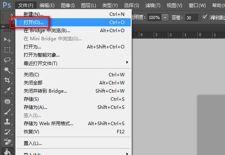
Task: Expand the toolbar double-arrow toggle
Action: coord(3,26)
